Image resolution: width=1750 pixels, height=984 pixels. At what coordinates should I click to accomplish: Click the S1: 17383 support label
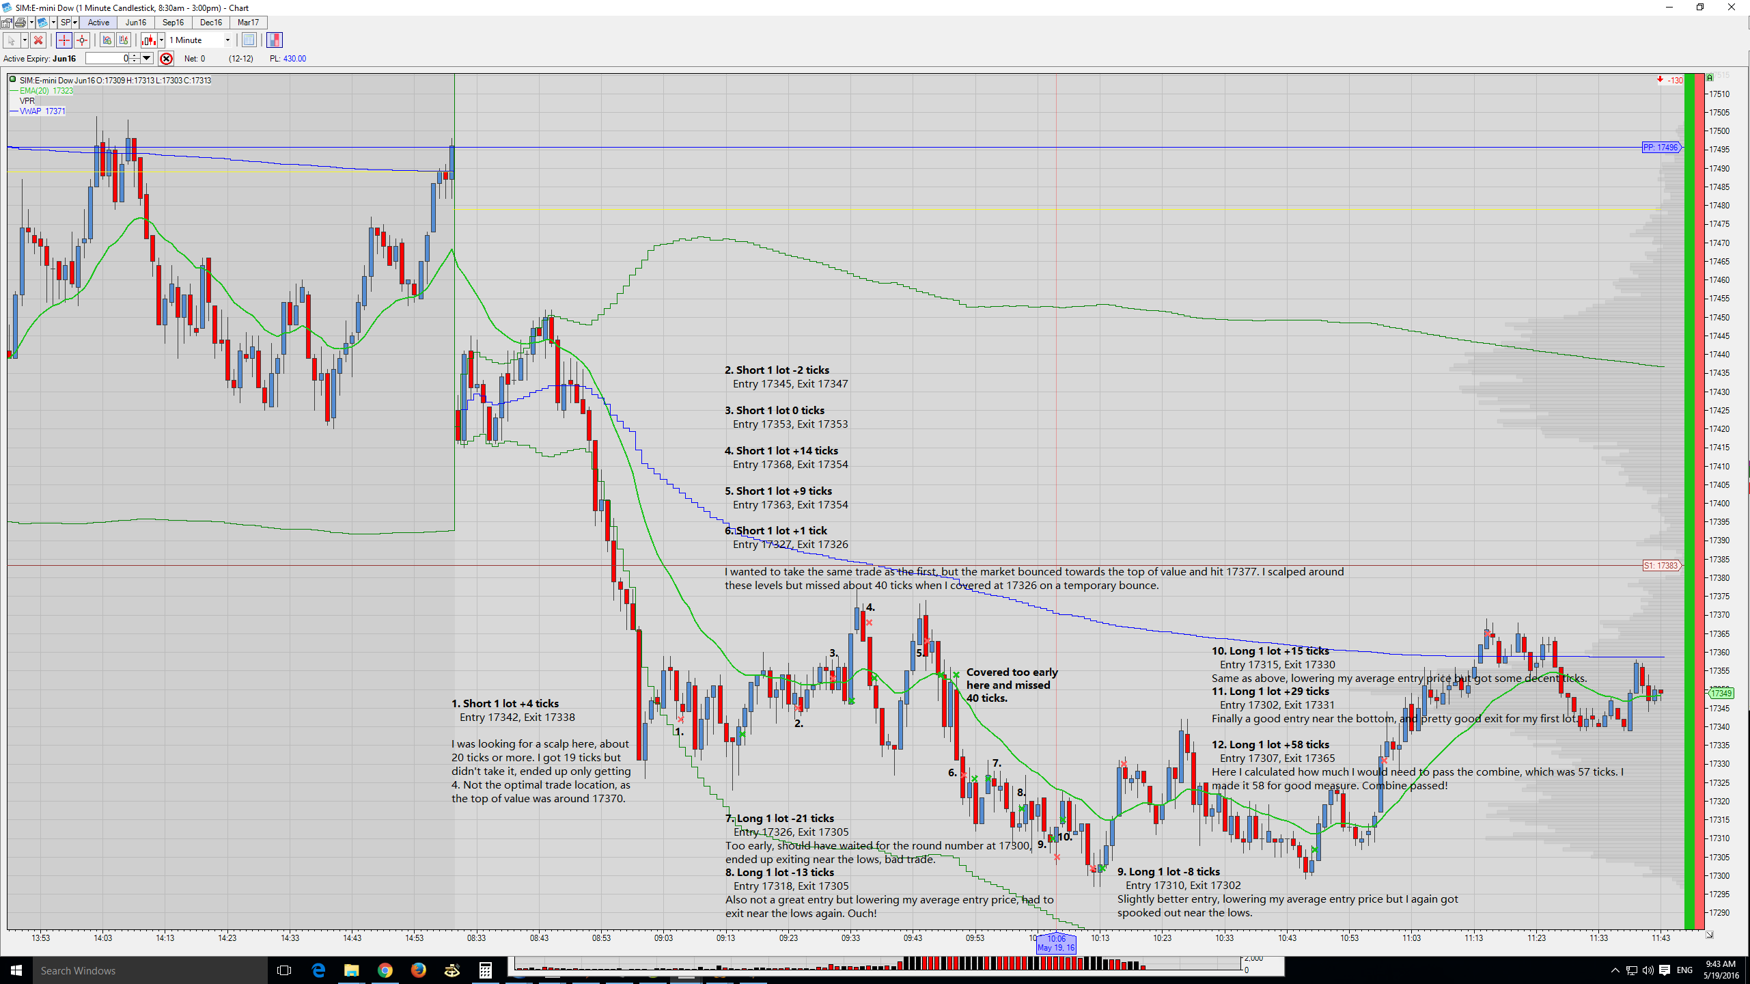coord(1661,566)
